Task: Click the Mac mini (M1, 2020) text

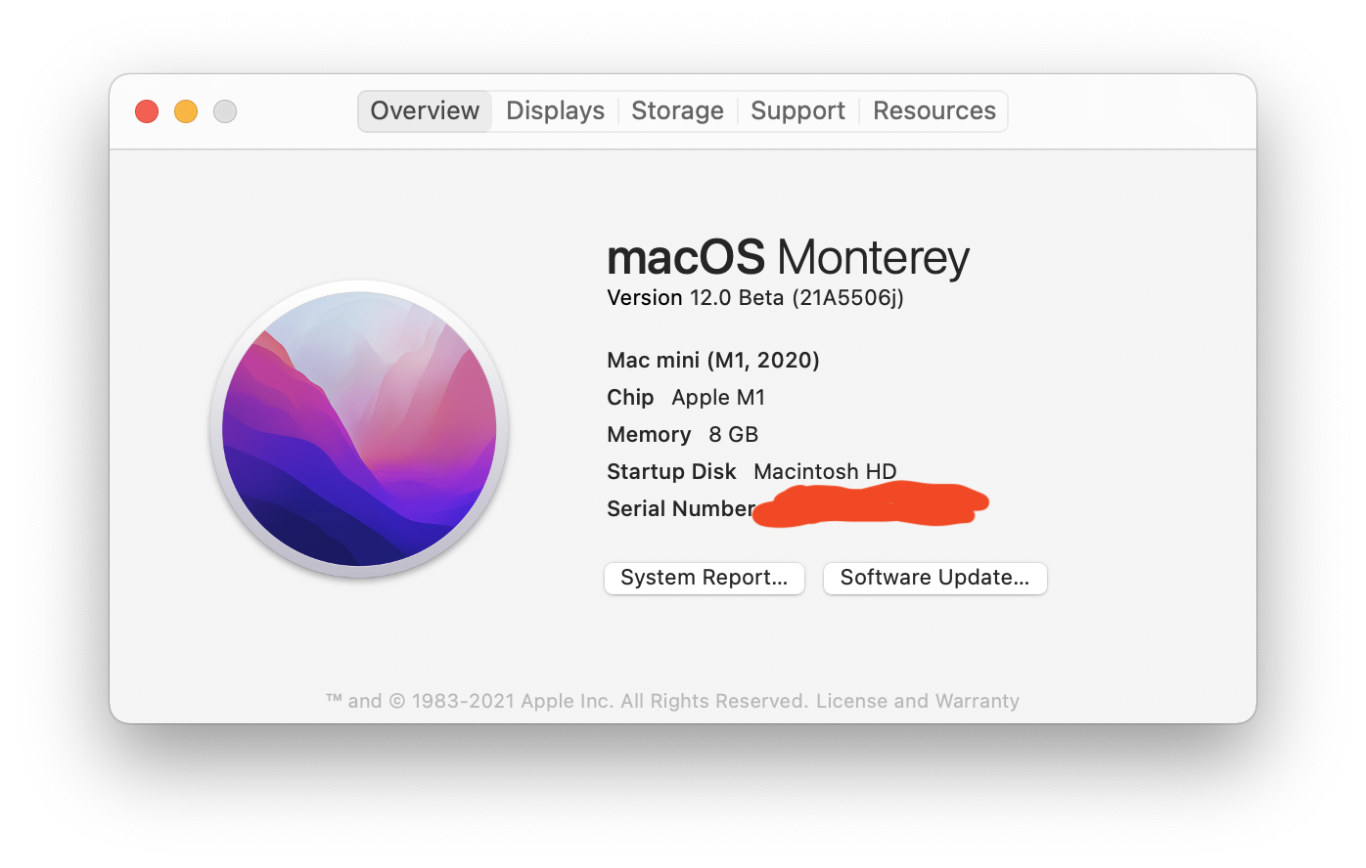Action: [x=713, y=361]
